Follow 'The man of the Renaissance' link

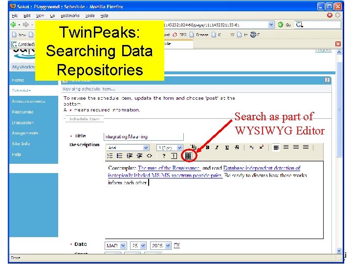[x=169, y=168]
